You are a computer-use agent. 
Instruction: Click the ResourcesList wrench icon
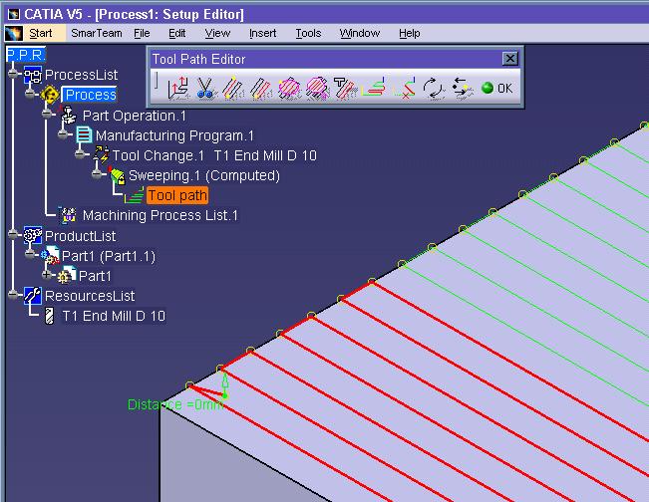[33, 296]
